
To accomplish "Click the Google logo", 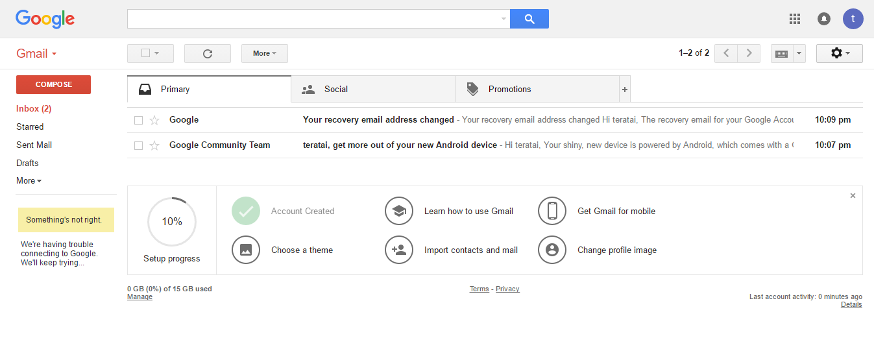I will [45, 19].
